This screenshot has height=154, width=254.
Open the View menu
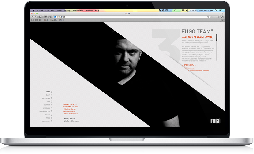coord(59,11)
